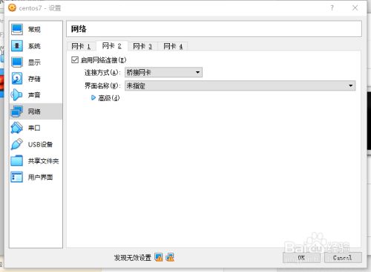Screen dimensions: 371x272
Task: Click the 网络 page heading
Action: pyautogui.click(x=79, y=29)
